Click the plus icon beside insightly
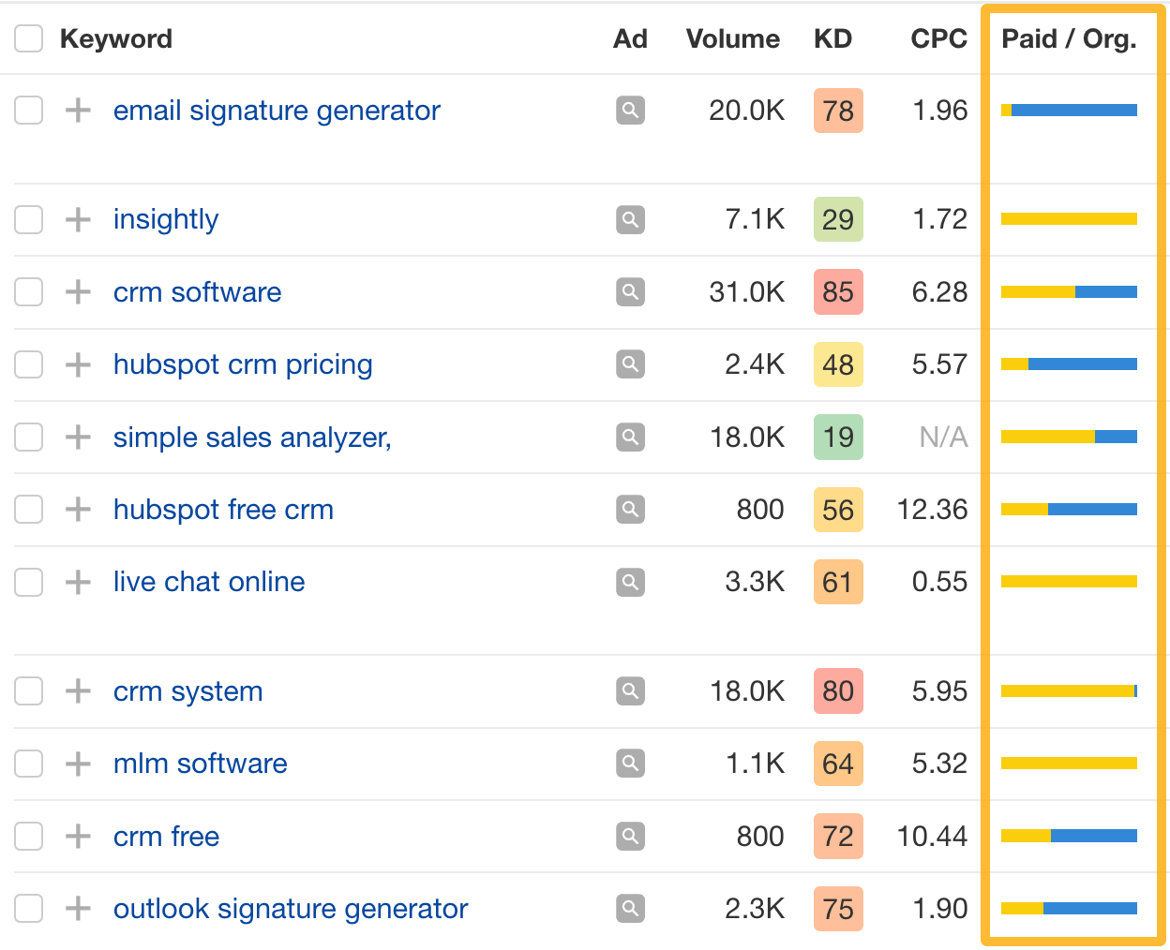Screen dimensions: 1170x950 [x=77, y=219]
